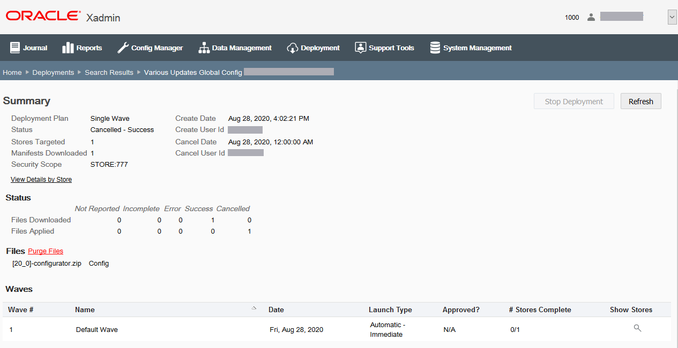
Task: Select the Reports bar chart icon
Action: [66, 47]
